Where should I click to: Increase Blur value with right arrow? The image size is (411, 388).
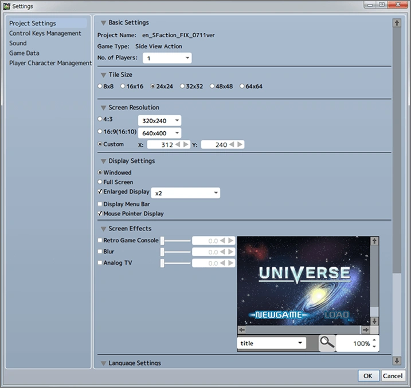click(x=230, y=252)
